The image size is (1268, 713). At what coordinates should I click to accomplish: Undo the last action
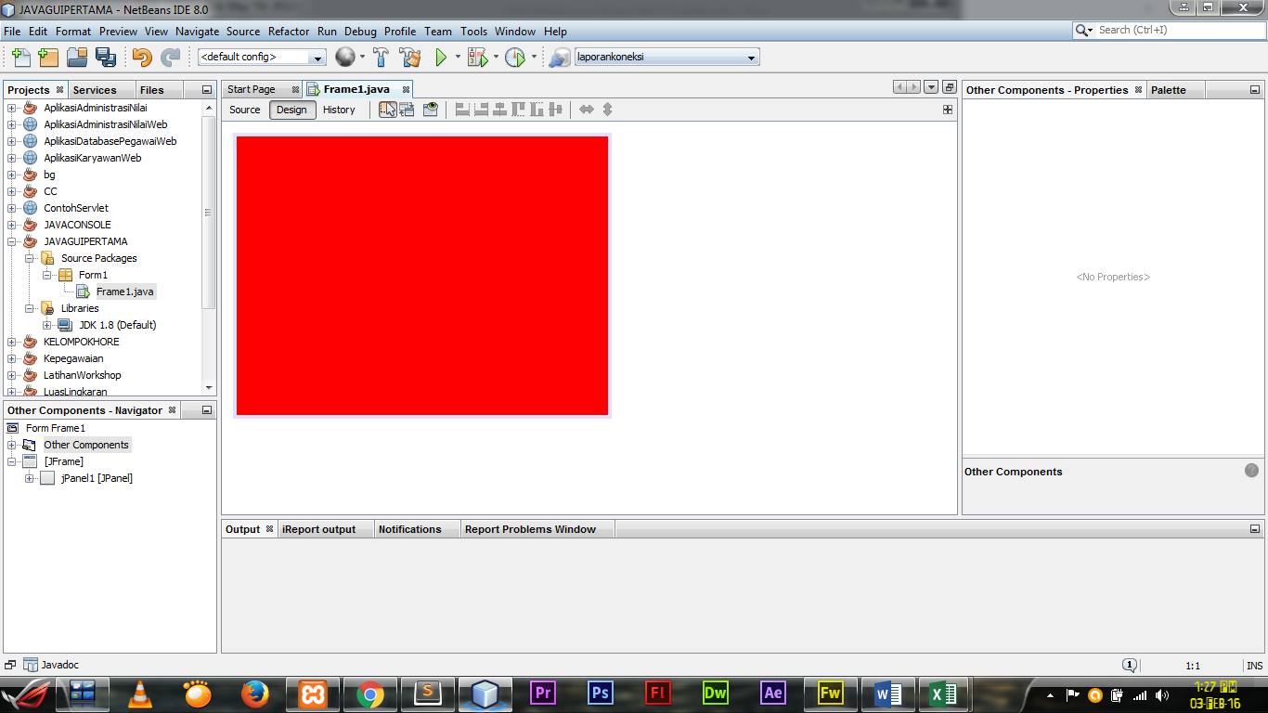point(140,58)
